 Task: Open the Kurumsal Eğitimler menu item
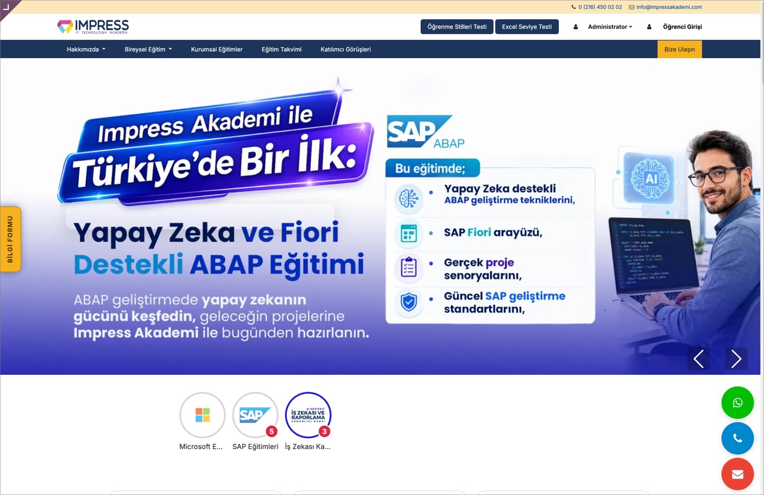pyautogui.click(x=217, y=49)
